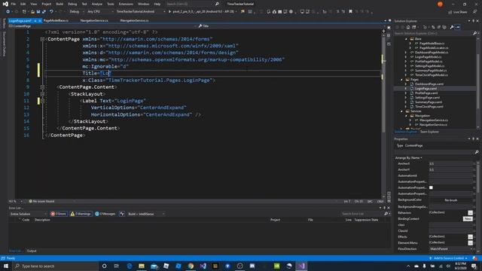Click the Live Share button
This screenshot has height=271, width=482.
coord(457,12)
